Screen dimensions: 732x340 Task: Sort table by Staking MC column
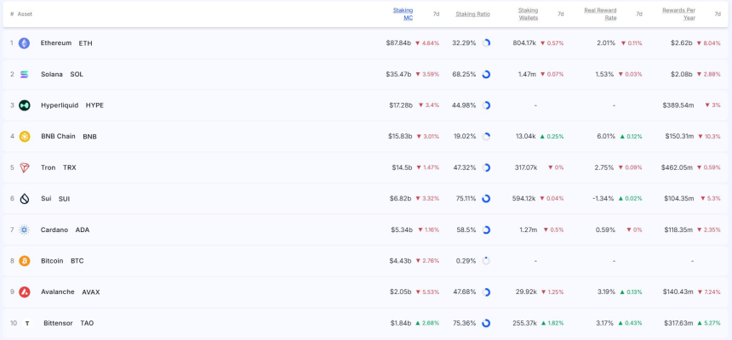click(403, 14)
